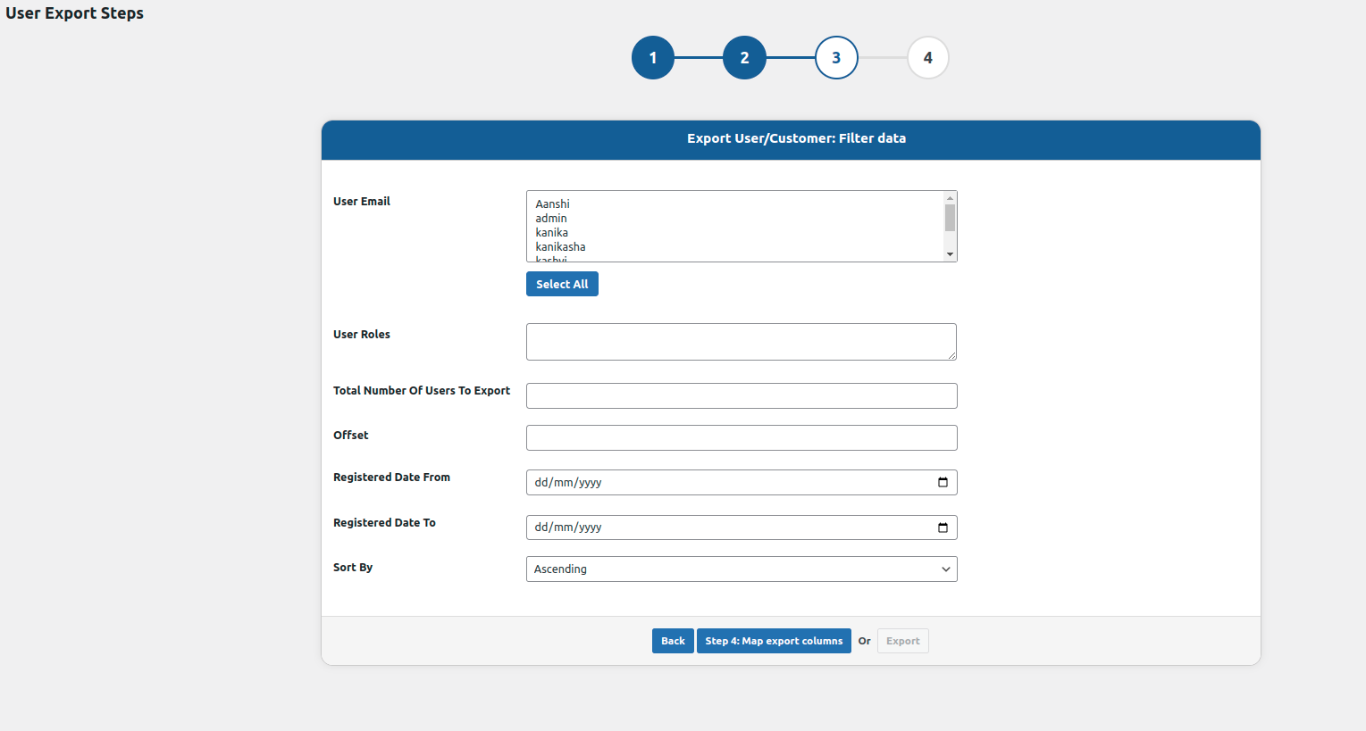Expand the Sort By Ascending dropdown

tap(741, 569)
